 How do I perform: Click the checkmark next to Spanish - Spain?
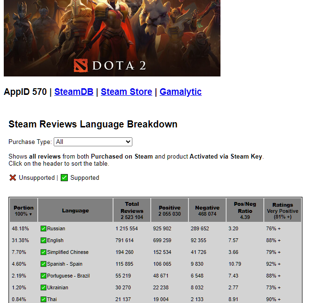tap(43, 264)
